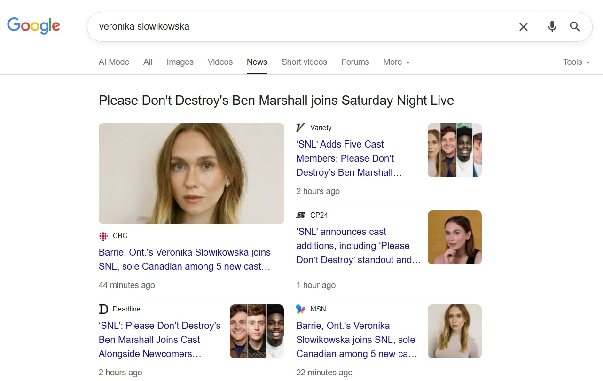Click the MSN source icon
603x381 pixels.
pyautogui.click(x=300, y=309)
